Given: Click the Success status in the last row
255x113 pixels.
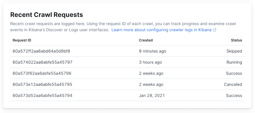Looking at the screenshot, I should [234, 96].
